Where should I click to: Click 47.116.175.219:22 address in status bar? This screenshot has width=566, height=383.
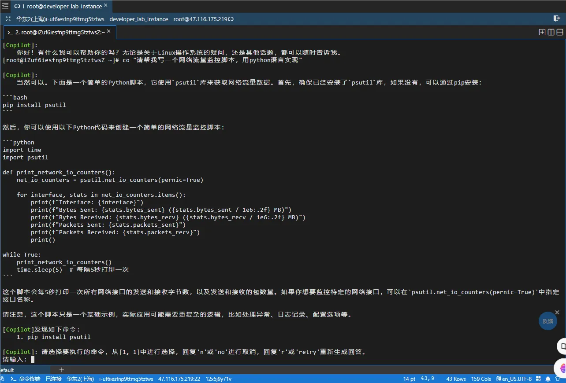(x=179, y=379)
